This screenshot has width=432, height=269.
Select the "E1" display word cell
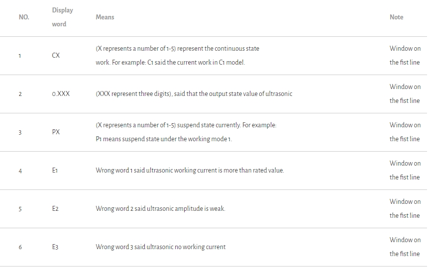pos(55,171)
